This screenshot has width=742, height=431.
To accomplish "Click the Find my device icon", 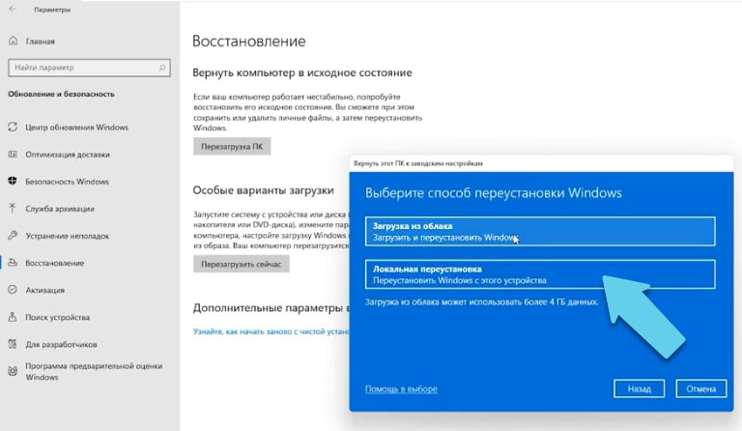I will [13, 317].
